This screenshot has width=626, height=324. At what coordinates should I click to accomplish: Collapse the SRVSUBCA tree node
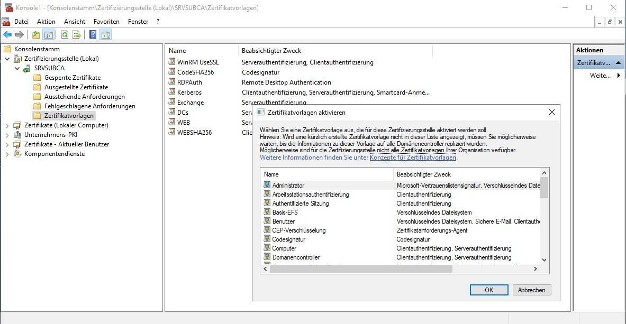pos(17,68)
